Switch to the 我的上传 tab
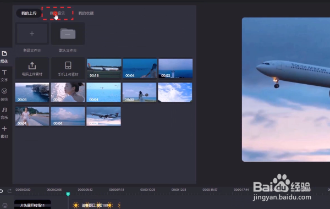 click(x=29, y=13)
